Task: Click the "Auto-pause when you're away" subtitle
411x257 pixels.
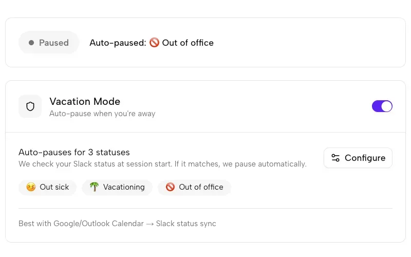Action: point(102,114)
